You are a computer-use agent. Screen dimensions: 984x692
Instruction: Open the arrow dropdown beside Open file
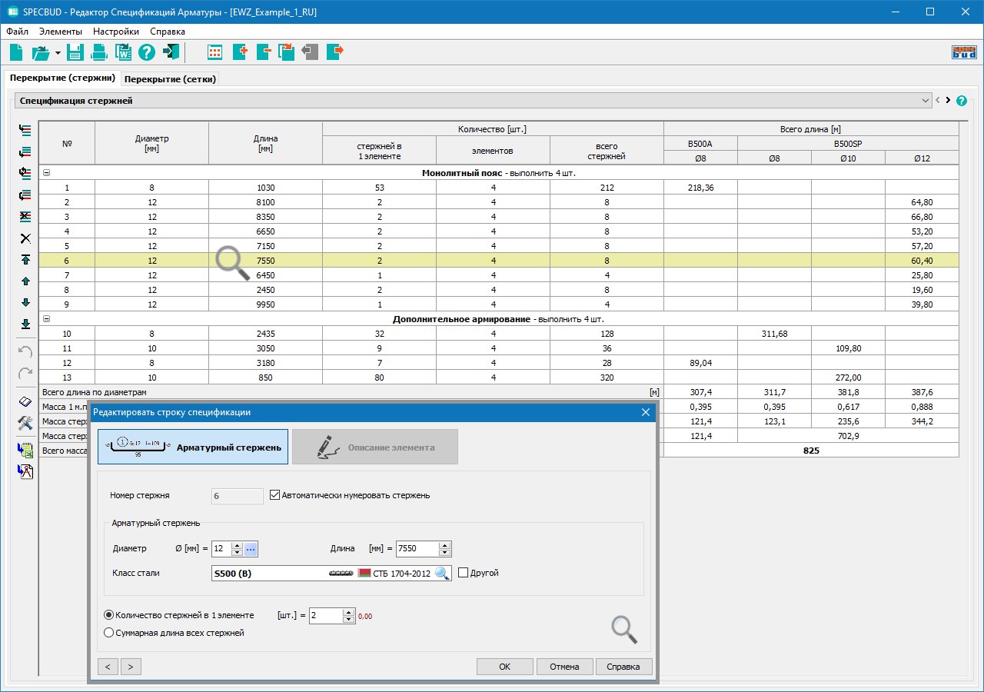pyautogui.click(x=58, y=53)
